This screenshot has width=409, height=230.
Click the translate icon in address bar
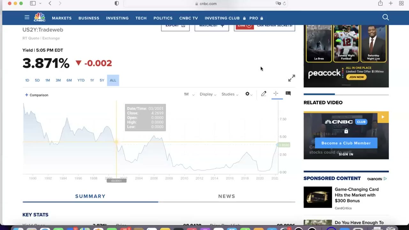coord(278,4)
